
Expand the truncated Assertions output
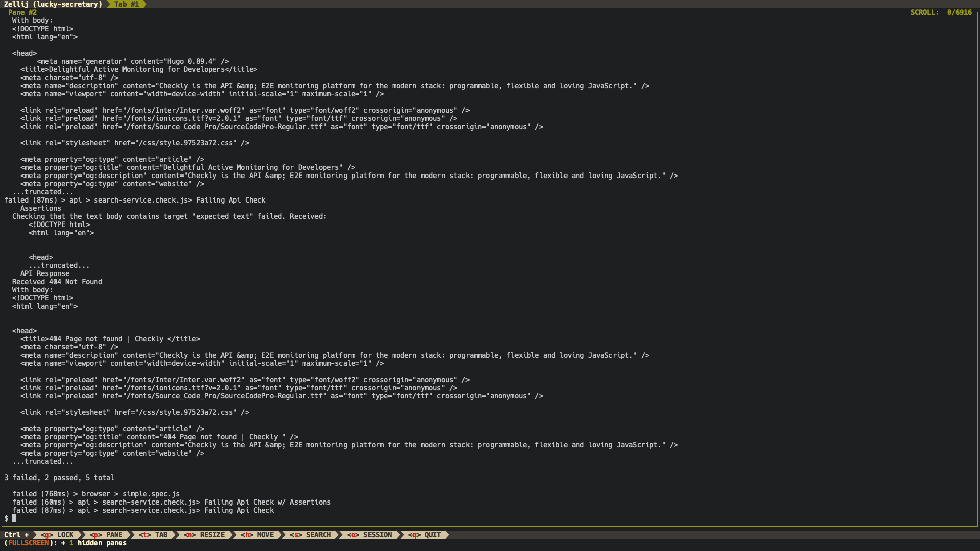pyautogui.click(x=59, y=265)
